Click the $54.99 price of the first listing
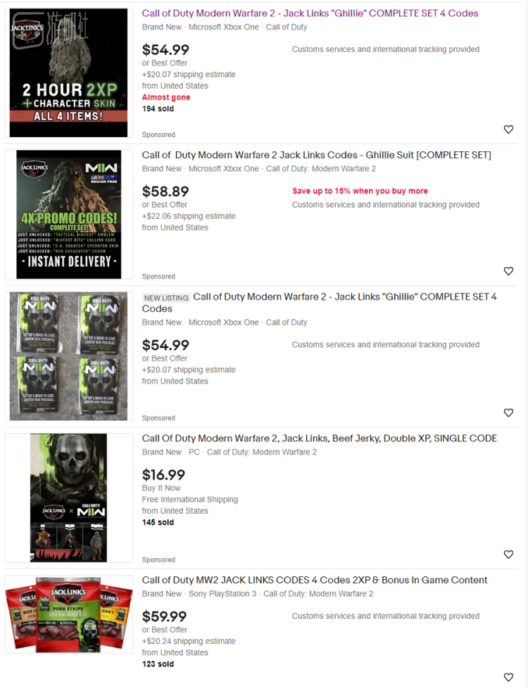The height and width of the screenshot is (689, 528). click(x=165, y=50)
